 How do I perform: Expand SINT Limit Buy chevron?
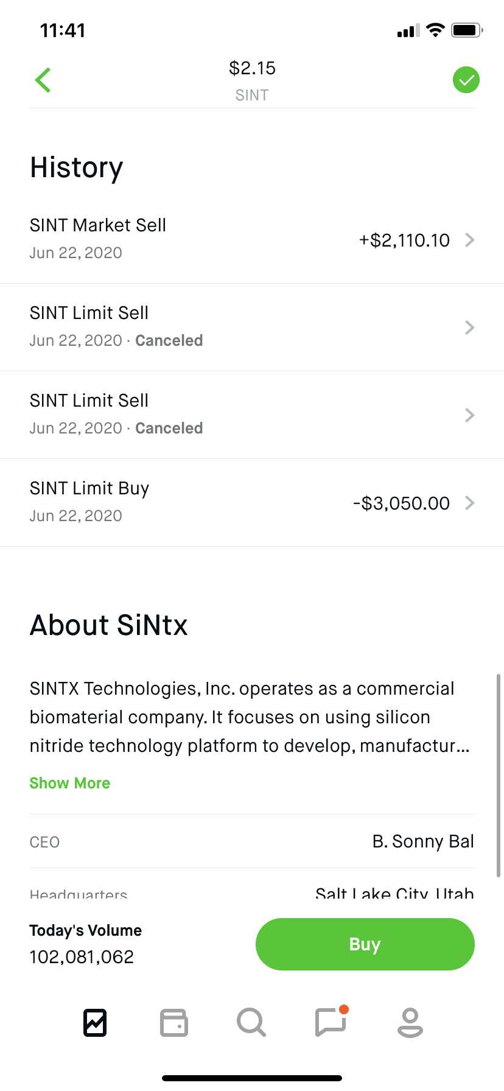469,503
